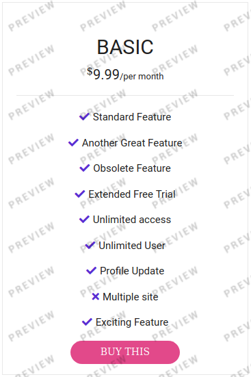Image resolution: width=251 pixels, height=377 pixels.
Task: Click the checkmark beside Standard Feature
Action: pyautogui.click(x=84, y=116)
